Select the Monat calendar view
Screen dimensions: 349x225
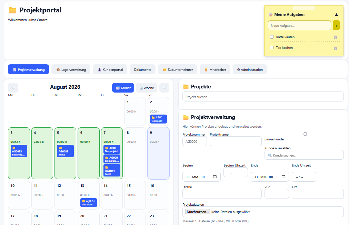click(123, 88)
